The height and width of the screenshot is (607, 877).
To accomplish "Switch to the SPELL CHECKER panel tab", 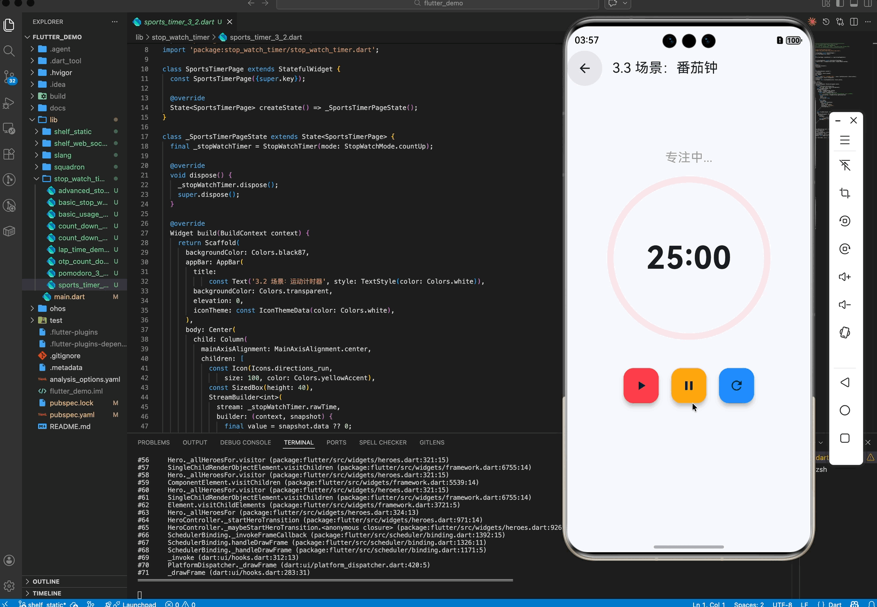I will click(383, 442).
